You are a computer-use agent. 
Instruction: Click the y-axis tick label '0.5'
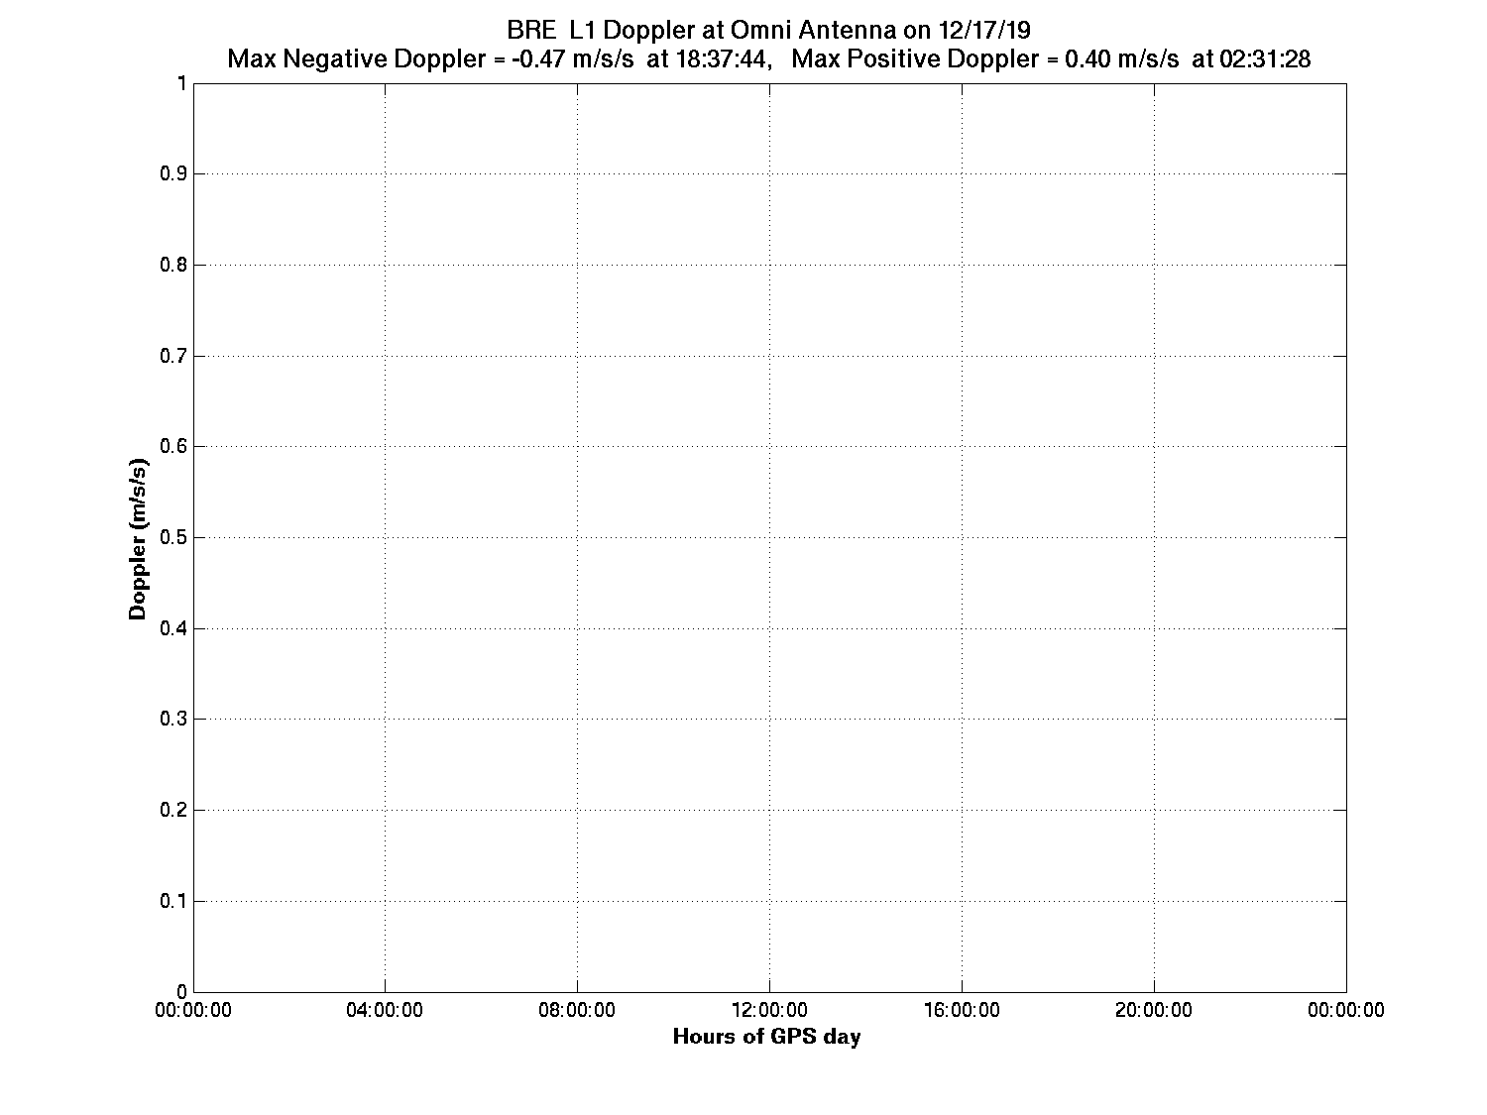pos(173,538)
